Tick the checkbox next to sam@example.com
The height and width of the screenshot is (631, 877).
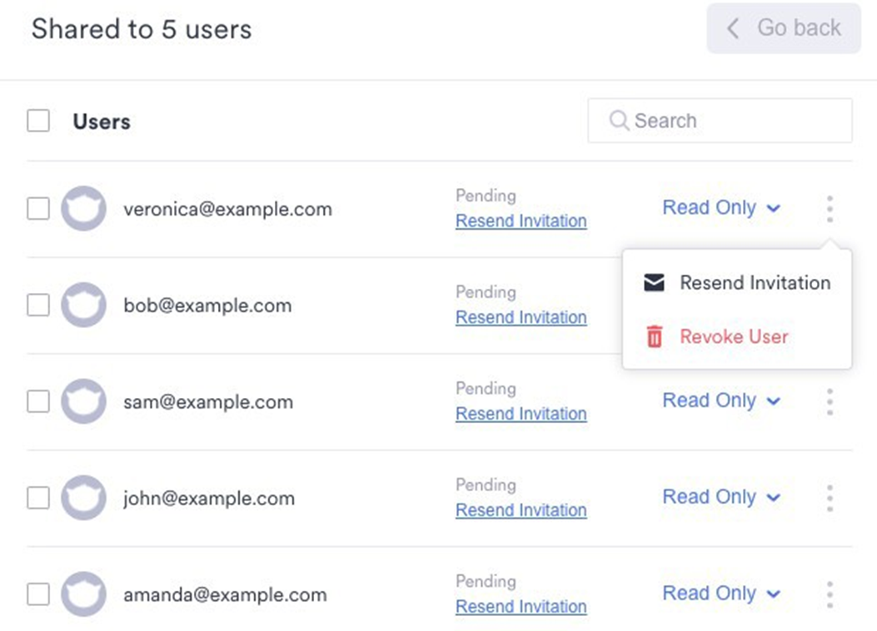coord(38,401)
